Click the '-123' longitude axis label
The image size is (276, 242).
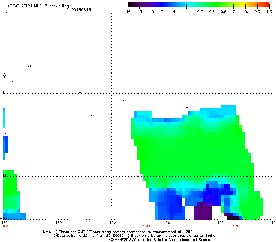(219, 223)
